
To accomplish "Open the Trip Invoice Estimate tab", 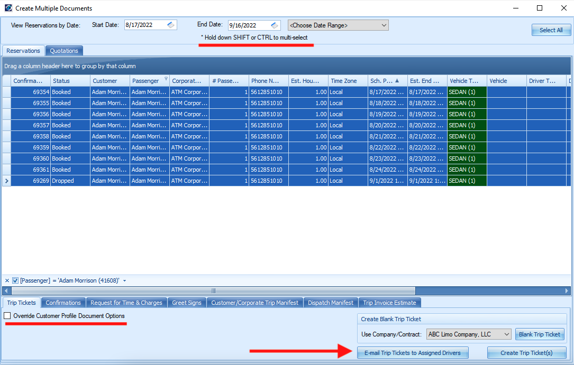I will pyautogui.click(x=389, y=303).
